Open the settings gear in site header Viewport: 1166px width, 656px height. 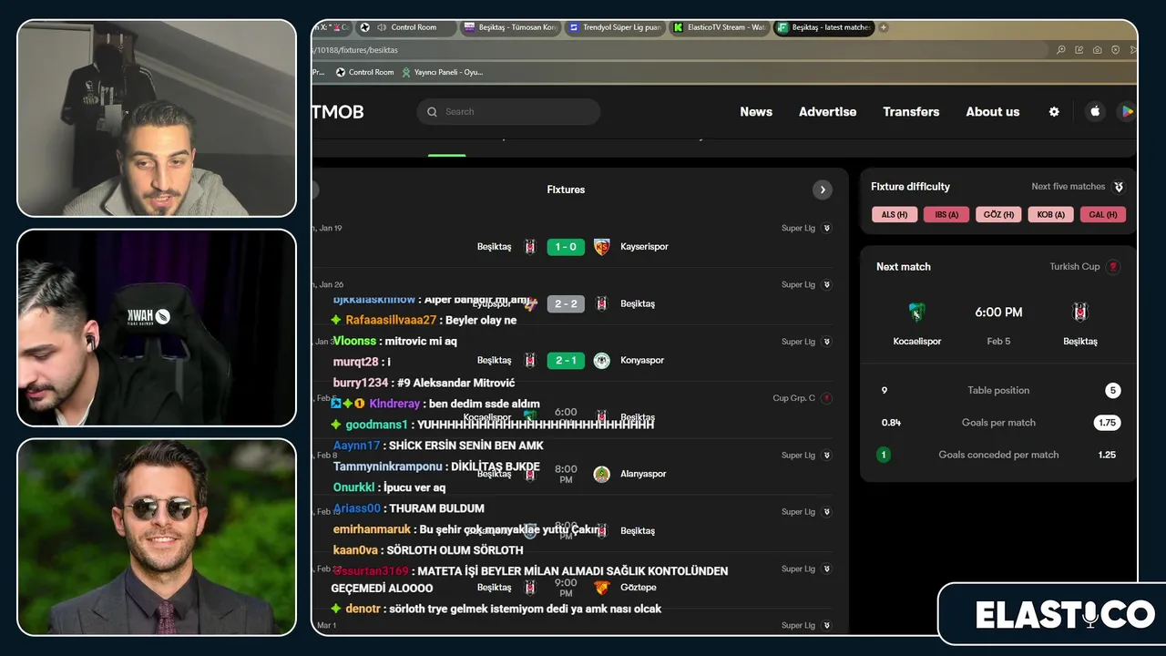[1054, 111]
